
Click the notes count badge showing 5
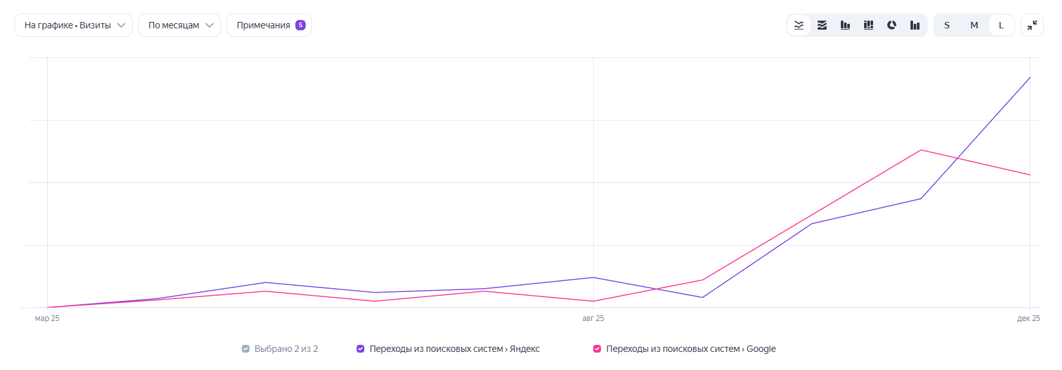click(300, 25)
